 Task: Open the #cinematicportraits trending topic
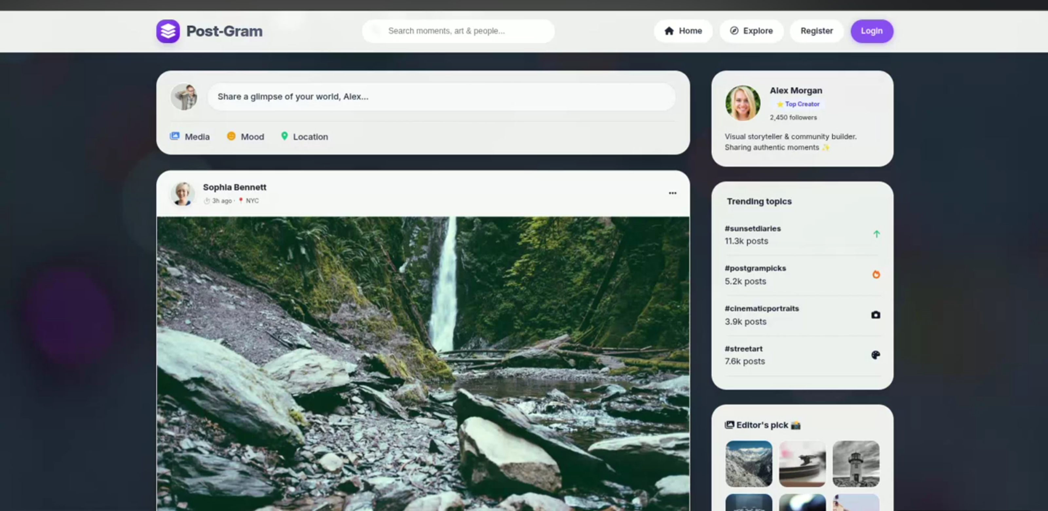pos(761,308)
